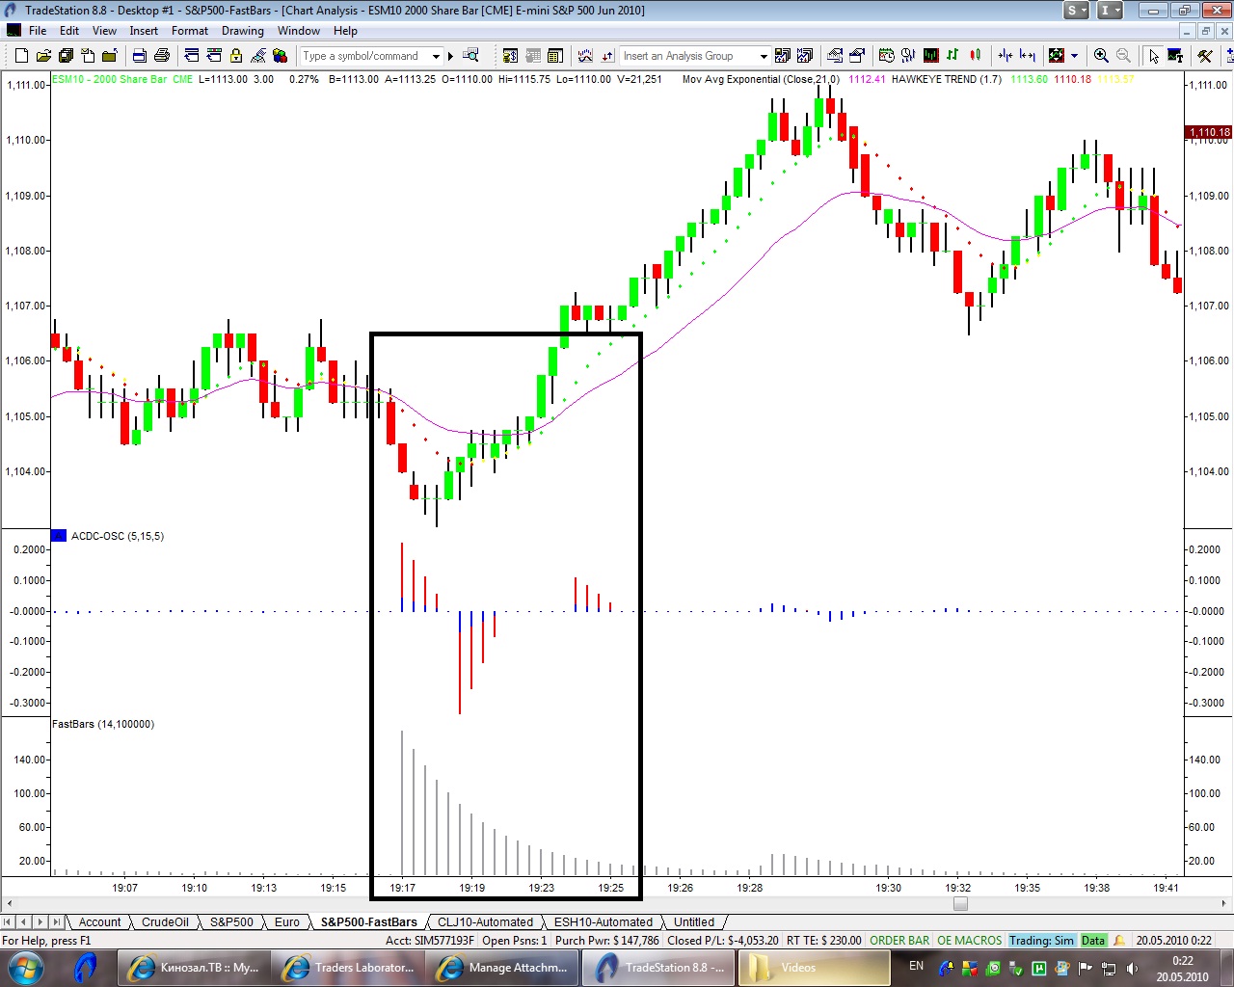The width and height of the screenshot is (1234, 987).
Task: Switch to the Traders Laboratory taskbar window
Action: 349,968
